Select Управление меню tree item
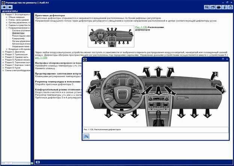The height and width of the screenshot is (166, 234). pyautogui.click(x=21, y=46)
